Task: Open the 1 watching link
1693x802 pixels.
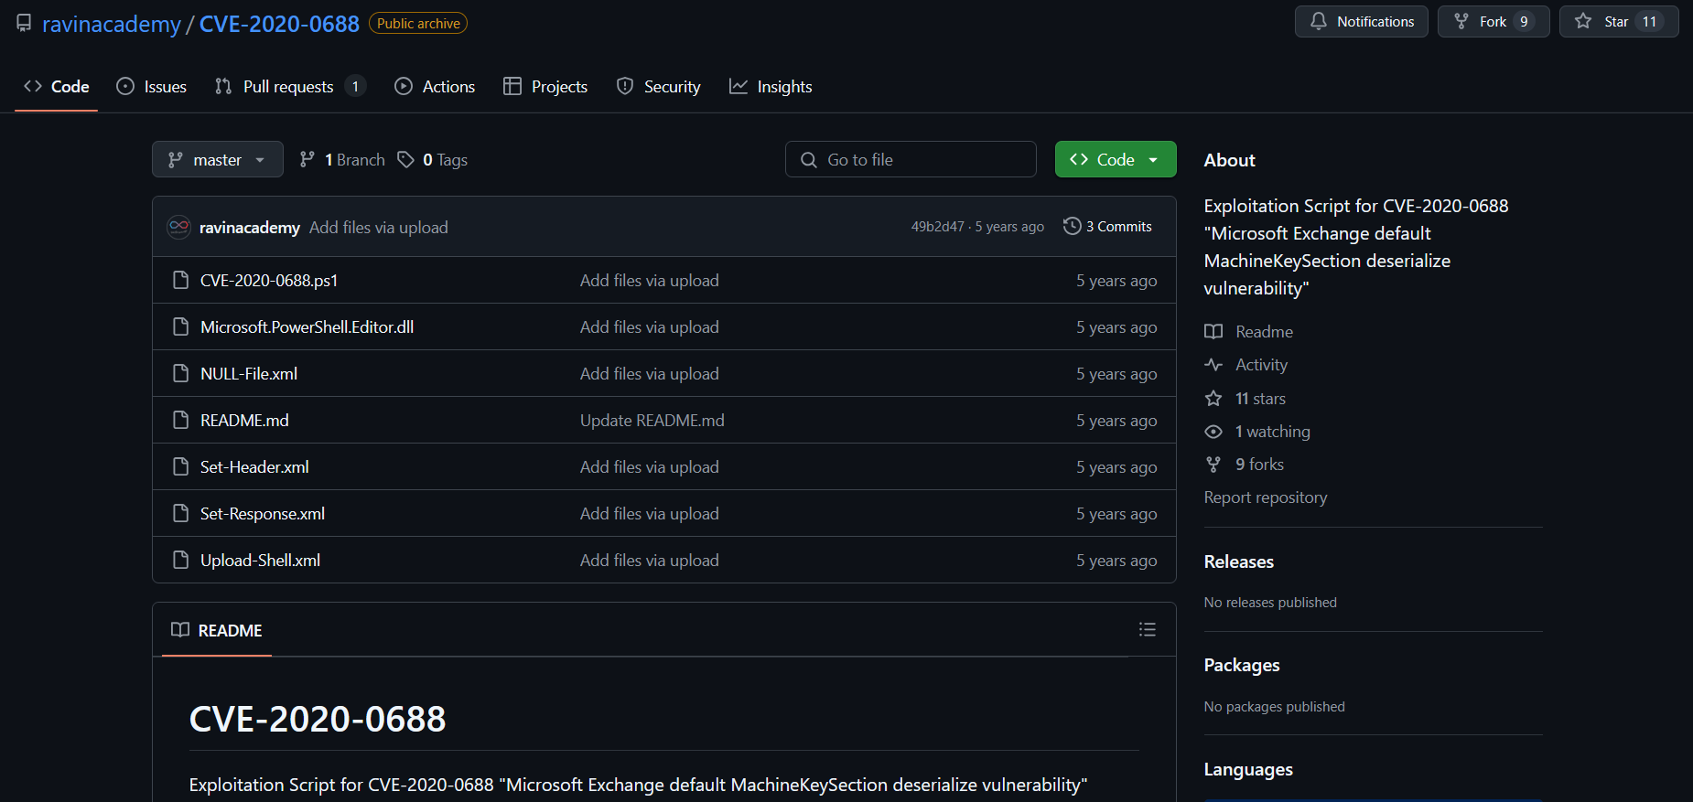Action: coord(1257,432)
